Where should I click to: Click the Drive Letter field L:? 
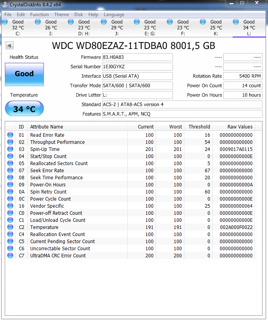(138, 95)
